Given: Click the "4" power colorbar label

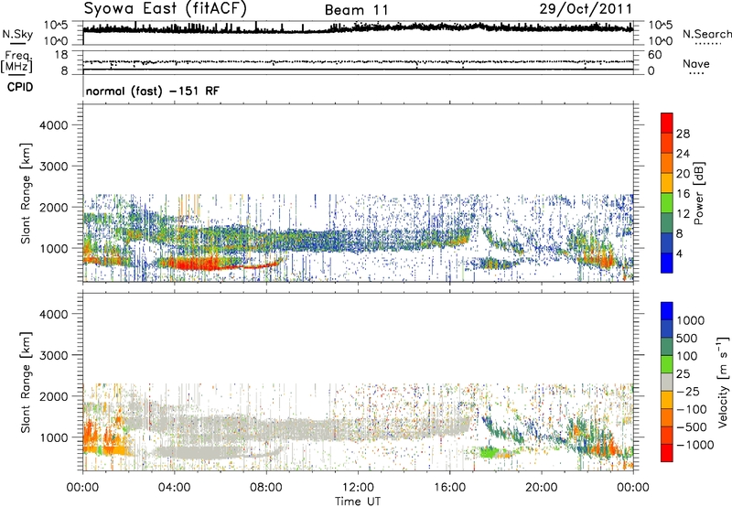Looking at the screenshot, I should (x=679, y=253).
